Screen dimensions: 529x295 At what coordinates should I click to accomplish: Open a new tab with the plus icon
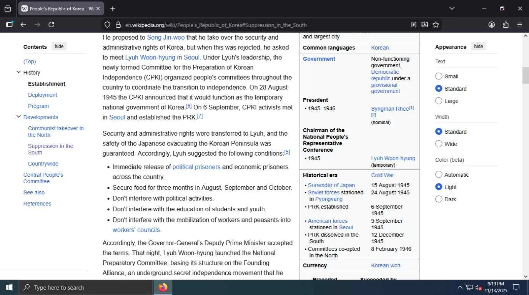click(112, 8)
